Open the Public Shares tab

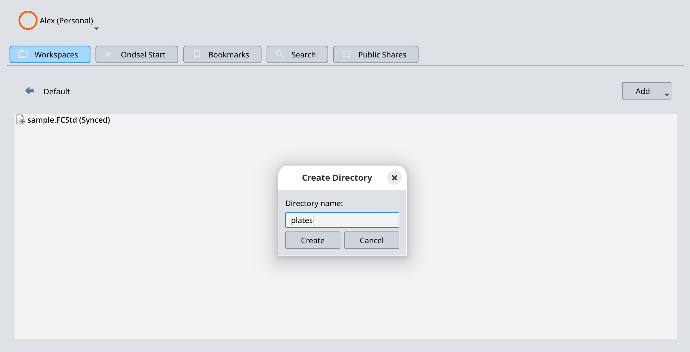point(376,54)
